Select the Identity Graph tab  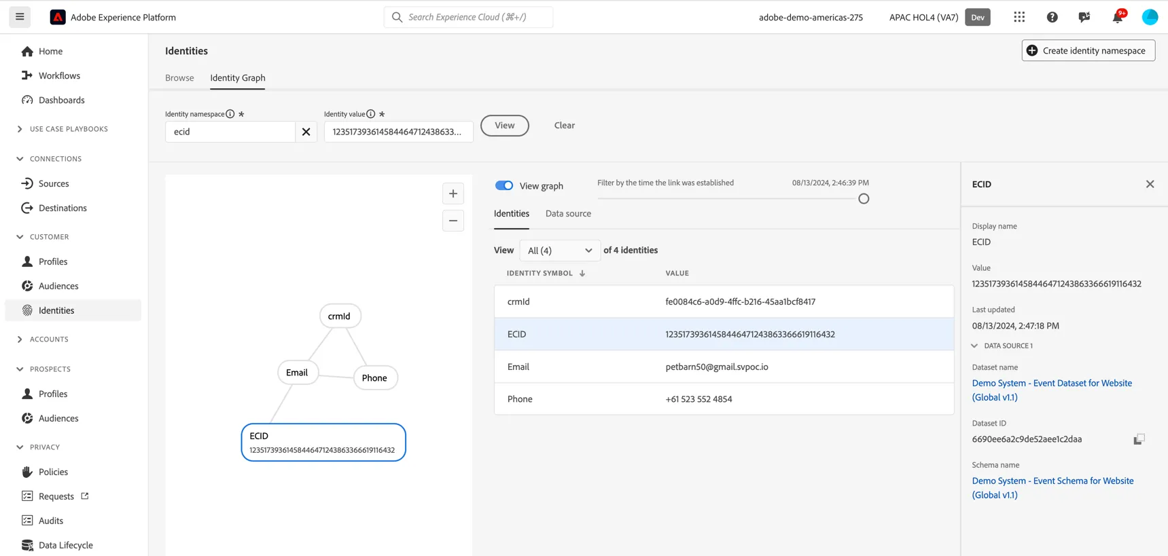pos(238,78)
